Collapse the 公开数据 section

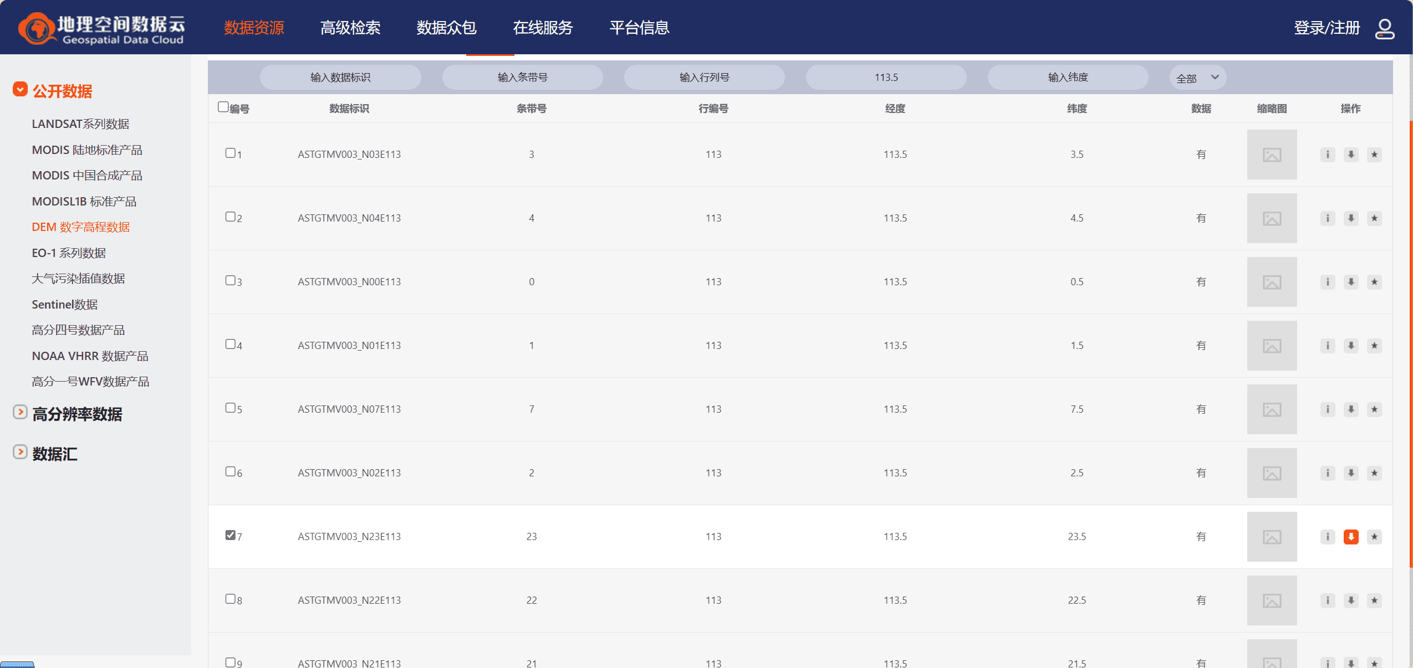click(20, 89)
